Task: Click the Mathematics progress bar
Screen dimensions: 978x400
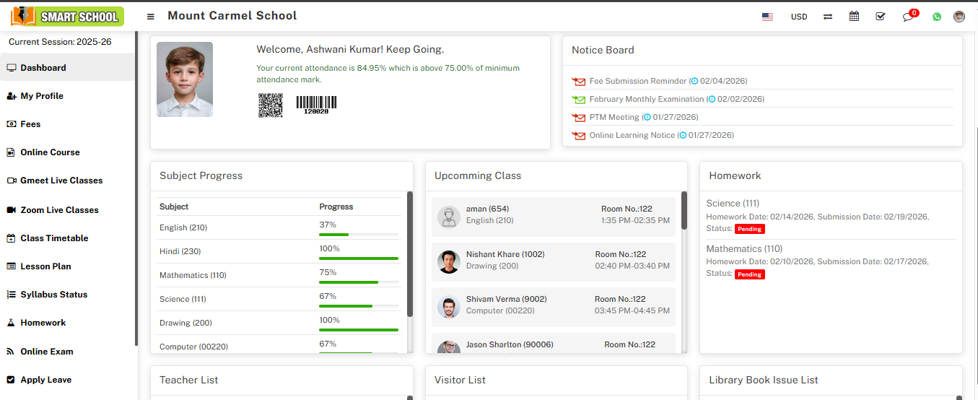Action: tap(359, 282)
